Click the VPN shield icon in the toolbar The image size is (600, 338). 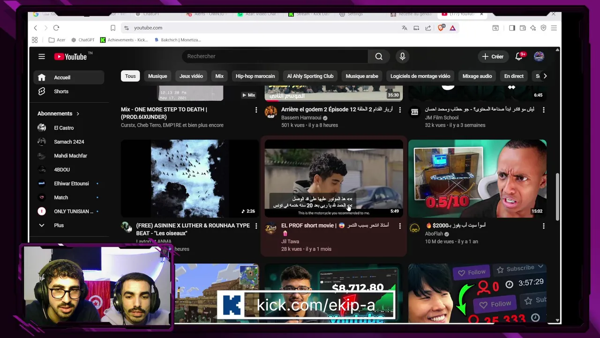click(x=543, y=28)
